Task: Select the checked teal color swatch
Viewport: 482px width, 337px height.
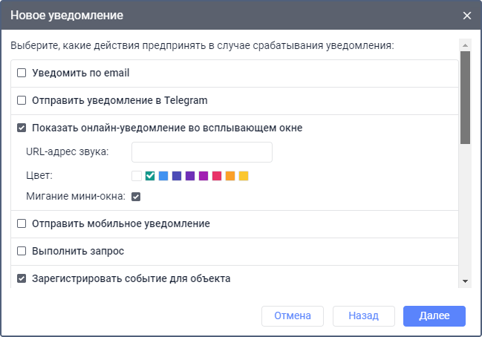Action: pos(150,176)
